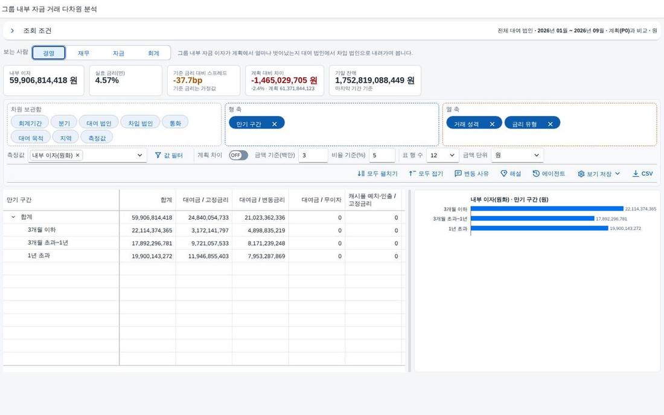Switch to the 재무 viewer tab
Image resolution: width=664 pixels, height=415 pixels.
(83, 53)
